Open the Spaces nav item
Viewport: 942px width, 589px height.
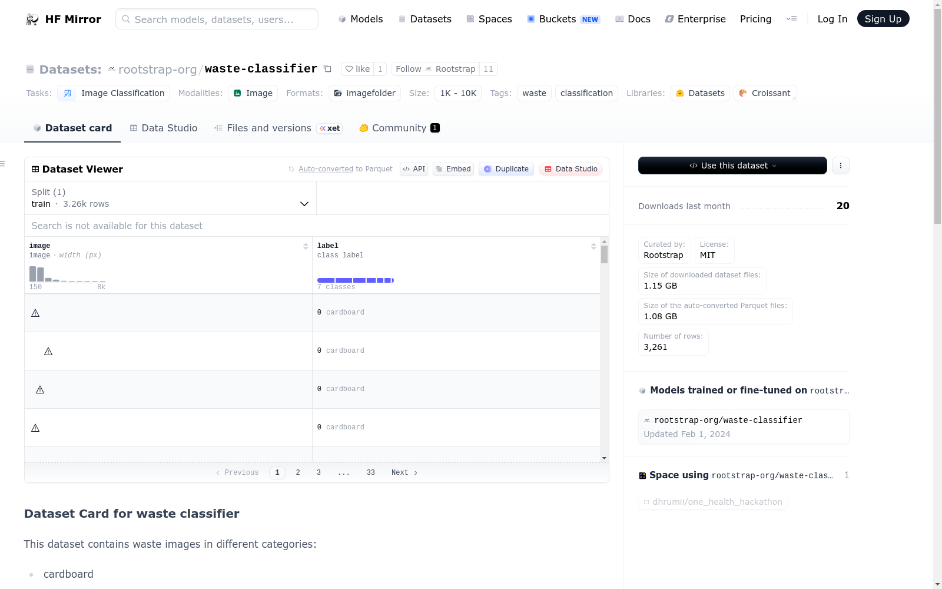(x=489, y=19)
